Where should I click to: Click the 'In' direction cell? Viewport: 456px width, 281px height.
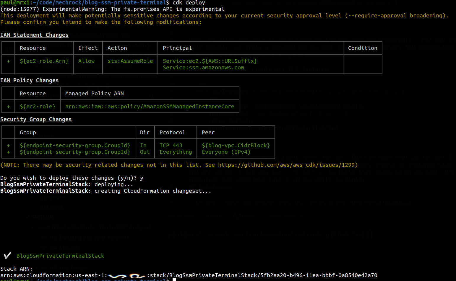coord(143,145)
